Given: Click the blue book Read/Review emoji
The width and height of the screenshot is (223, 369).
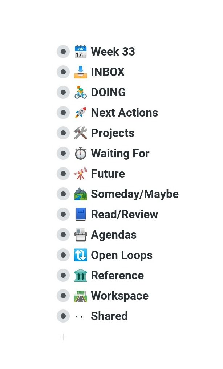Looking at the screenshot, I should [81, 214].
